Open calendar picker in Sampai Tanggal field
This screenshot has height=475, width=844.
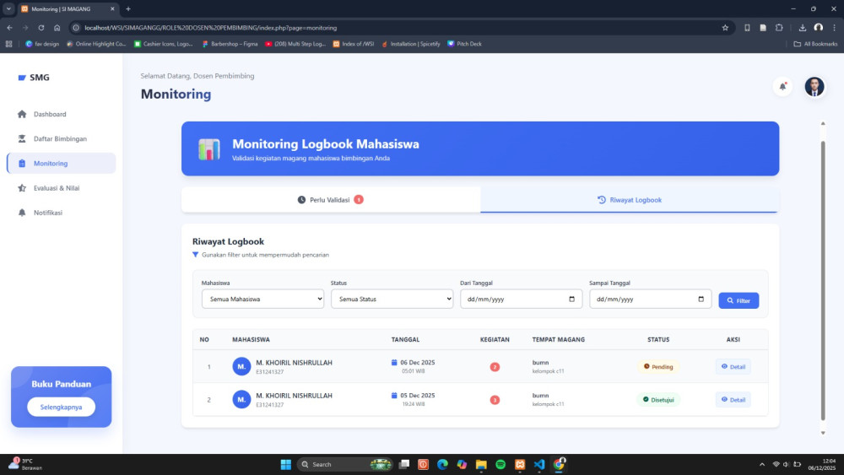[701, 299]
